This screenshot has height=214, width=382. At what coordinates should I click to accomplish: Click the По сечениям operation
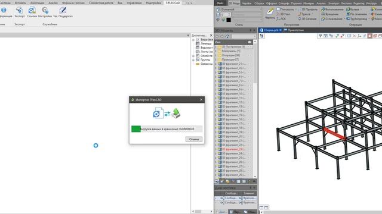(356, 14)
